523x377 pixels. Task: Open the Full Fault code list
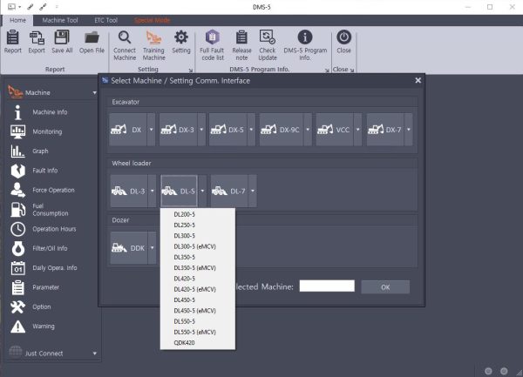[x=212, y=45]
